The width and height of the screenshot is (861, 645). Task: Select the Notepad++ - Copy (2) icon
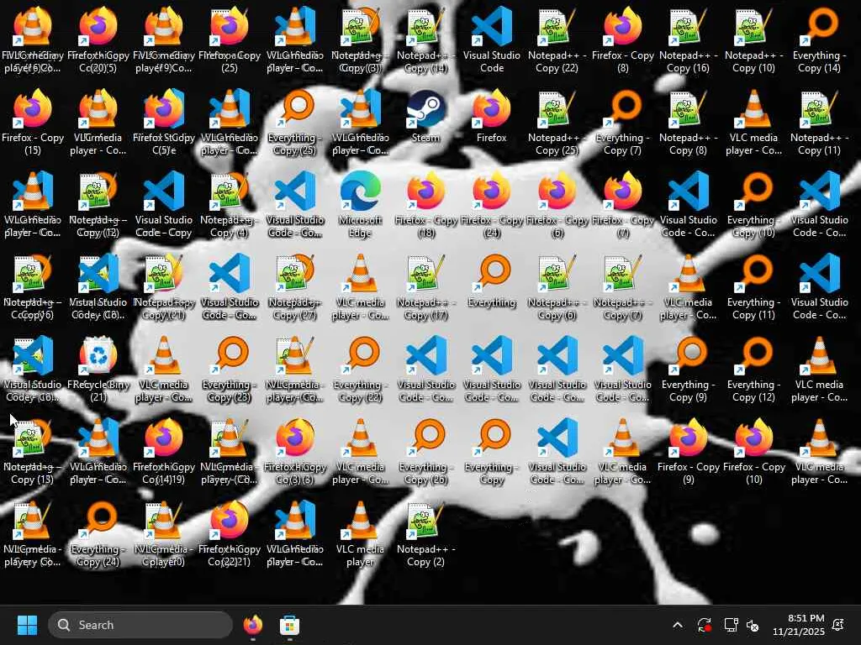point(425,534)
